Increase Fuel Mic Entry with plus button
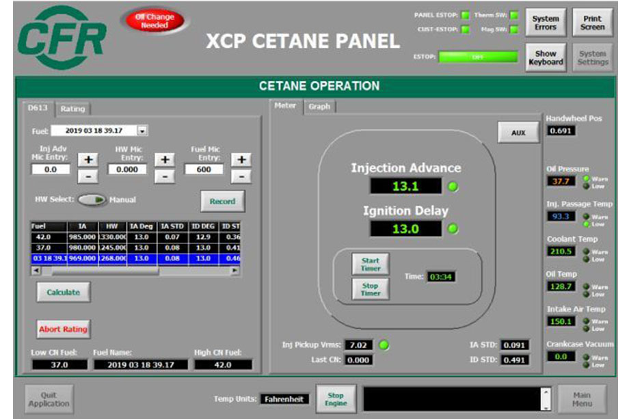Image resolution: width=629 pixels, height=419 pixels. click(240, 159)
